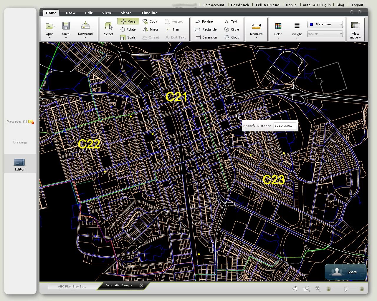Image resolution: width=377 pixels, height=301 pixels.
Task: Click the Select tool
Action: pyautogui.click(x=108, y=29)
